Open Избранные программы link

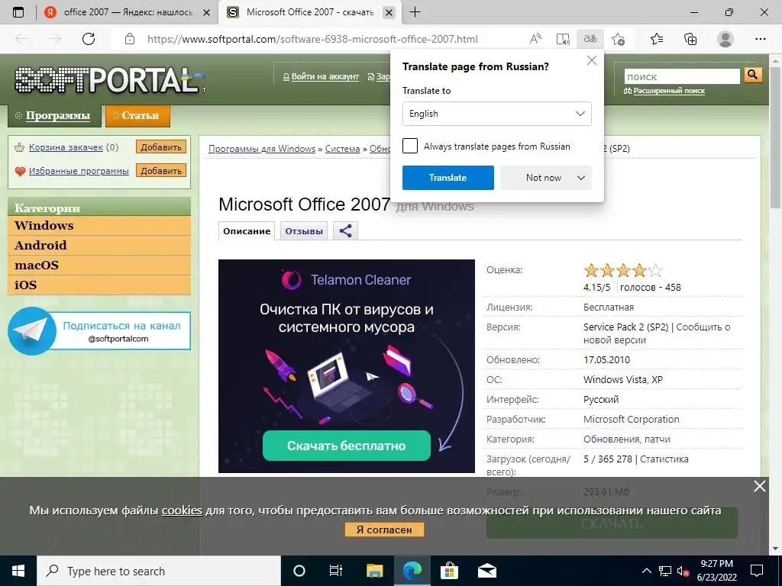point(79,171)
